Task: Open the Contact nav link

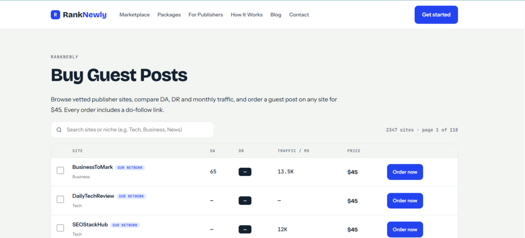Action: point(299,15)
